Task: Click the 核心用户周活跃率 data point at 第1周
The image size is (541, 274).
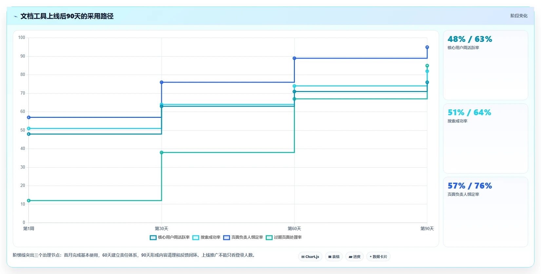Action: click(29, 134)
